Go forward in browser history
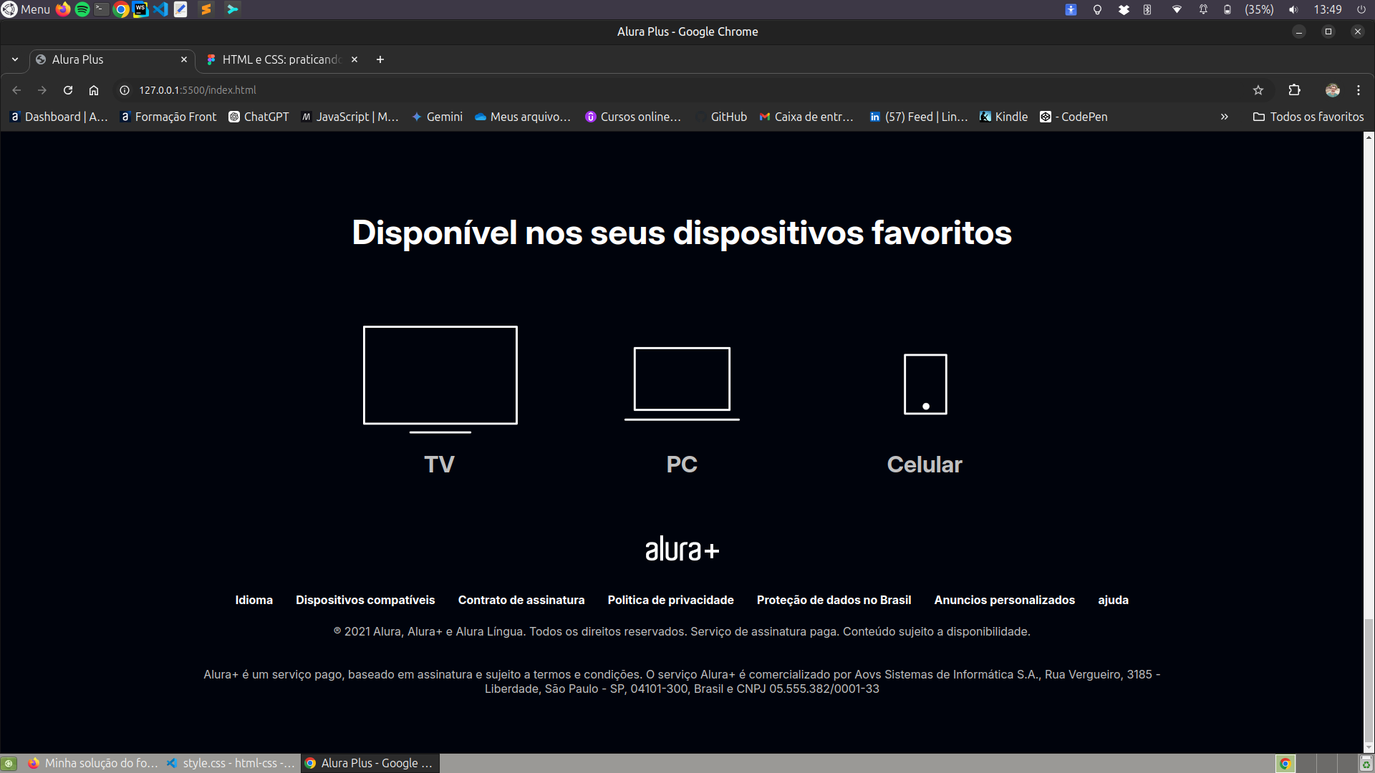Screen dimensions: 1375x773 click(42, 90)
